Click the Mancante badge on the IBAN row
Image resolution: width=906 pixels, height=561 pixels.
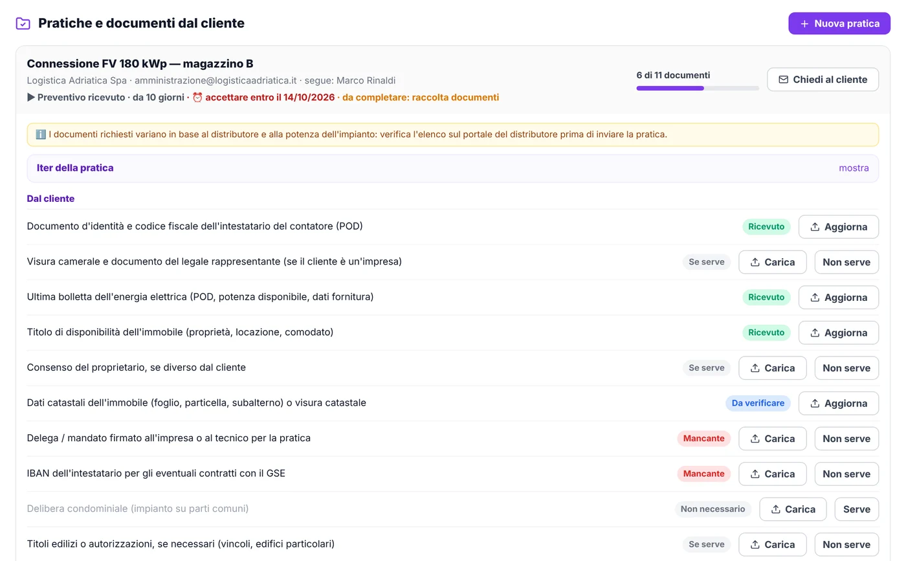coord(704,474)
